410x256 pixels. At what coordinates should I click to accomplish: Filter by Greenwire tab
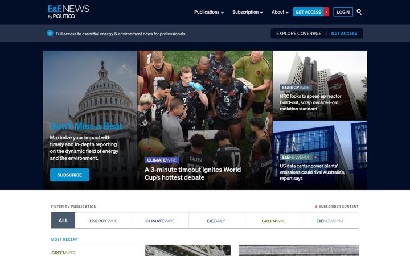coord(274,221)
